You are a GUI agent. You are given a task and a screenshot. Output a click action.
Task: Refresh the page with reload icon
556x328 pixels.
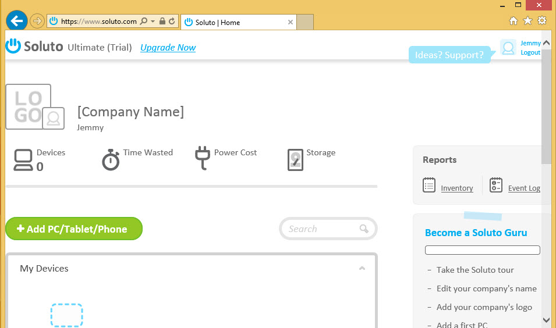pos(172,22)
